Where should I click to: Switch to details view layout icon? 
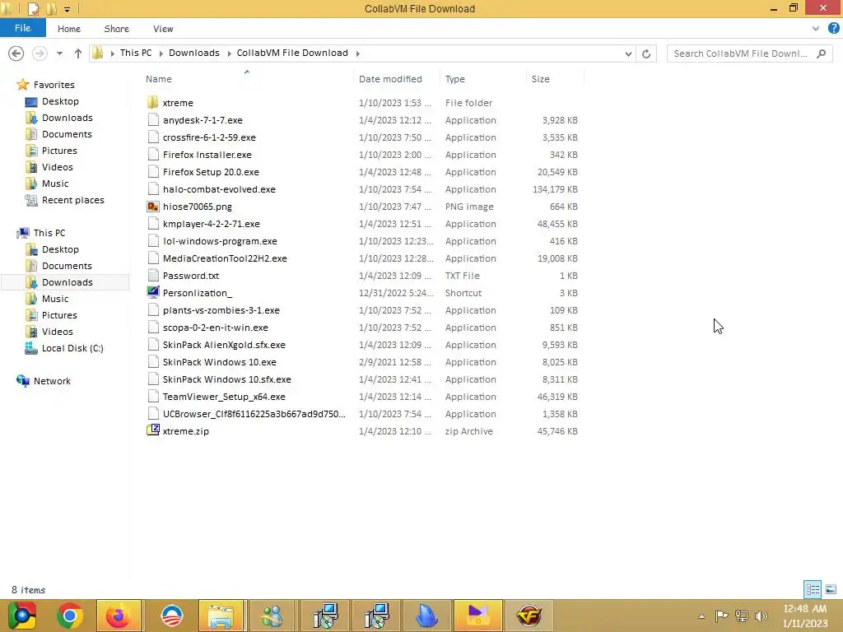[813, 589]
